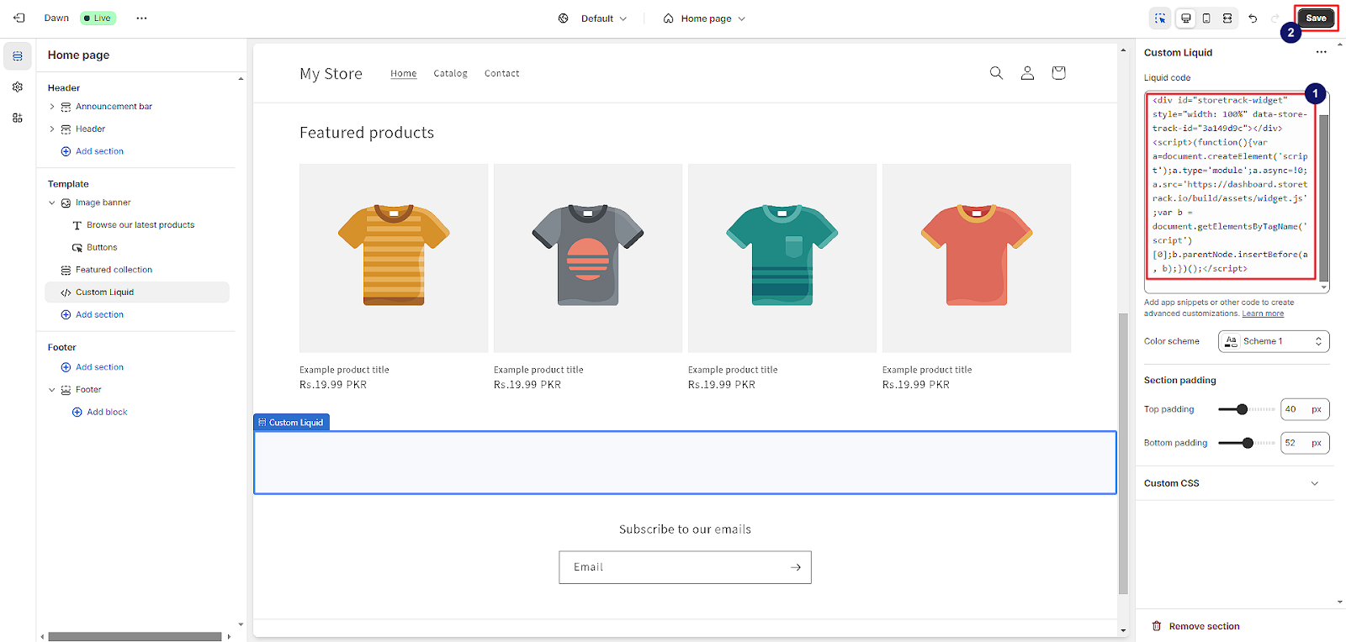Click the undo arrow icon
The image size is (1346, 642).
(x=1253, y=18)
